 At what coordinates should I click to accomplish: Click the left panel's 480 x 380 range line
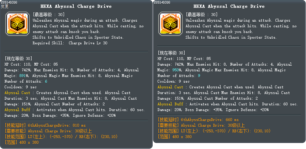tap(21, 142)
